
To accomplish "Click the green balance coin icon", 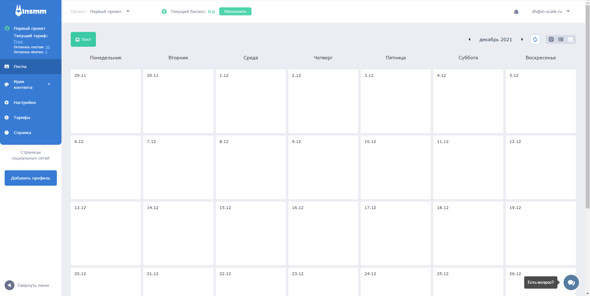I will click(x=164, y=11).
